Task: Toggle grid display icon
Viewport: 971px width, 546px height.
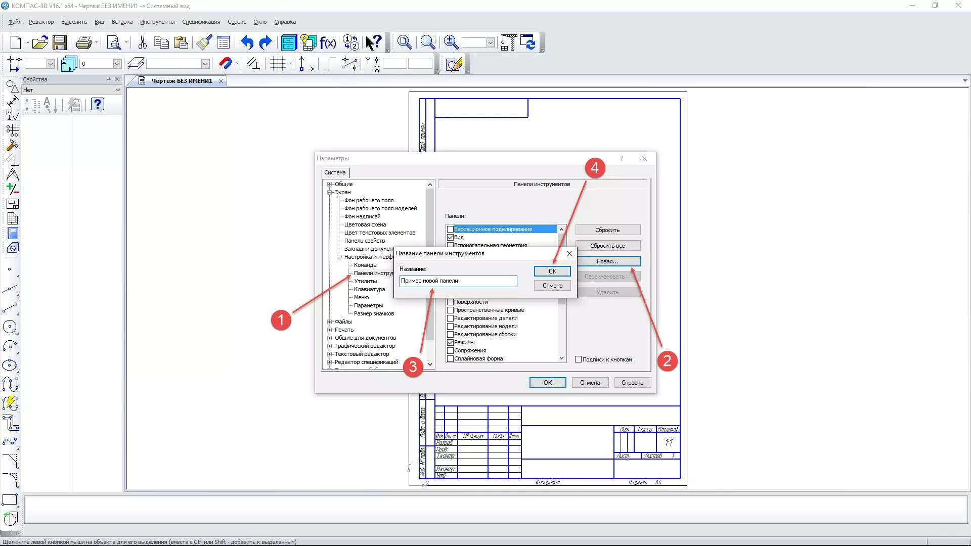Action: click(x=278, y=64)
